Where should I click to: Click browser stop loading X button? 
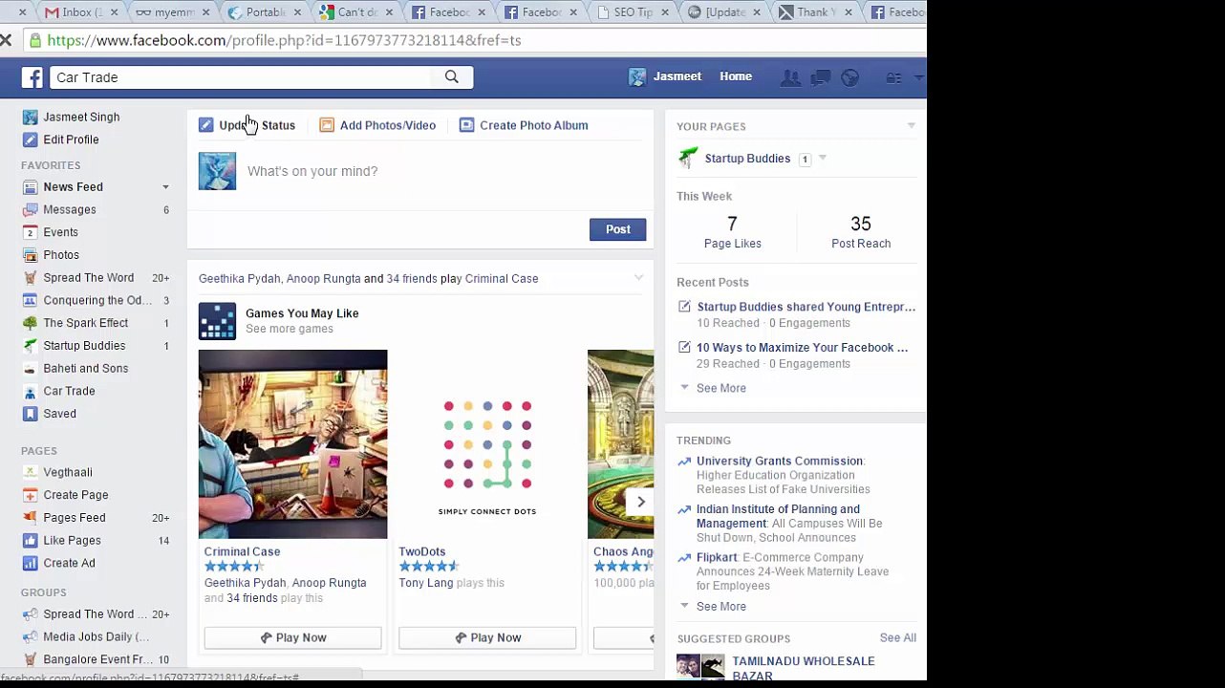coord(7,40)
